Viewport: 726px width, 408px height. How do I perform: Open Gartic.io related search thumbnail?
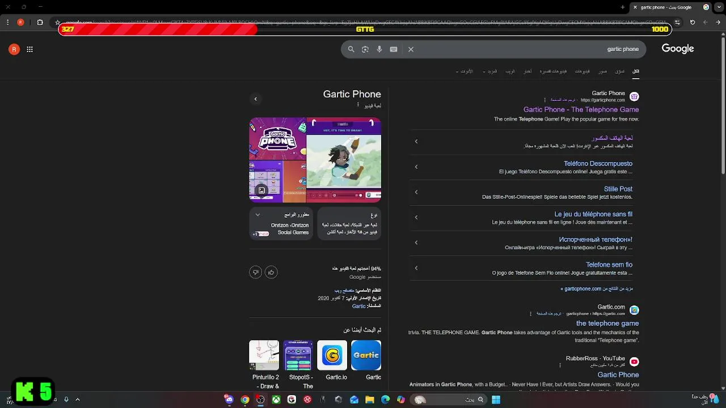[x=332, y=355]
